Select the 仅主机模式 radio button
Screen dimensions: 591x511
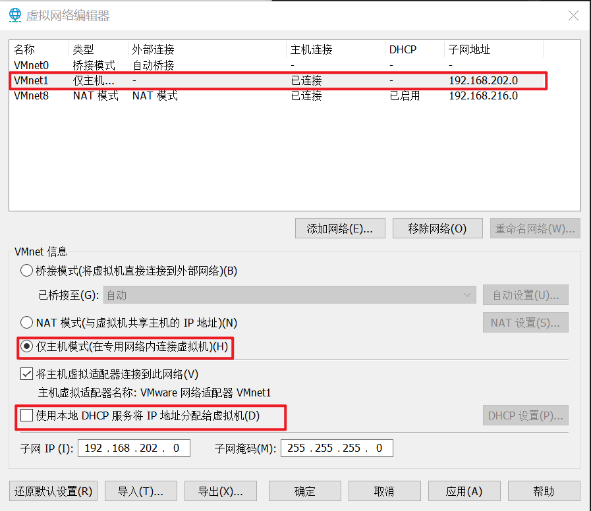click(26, 346)
